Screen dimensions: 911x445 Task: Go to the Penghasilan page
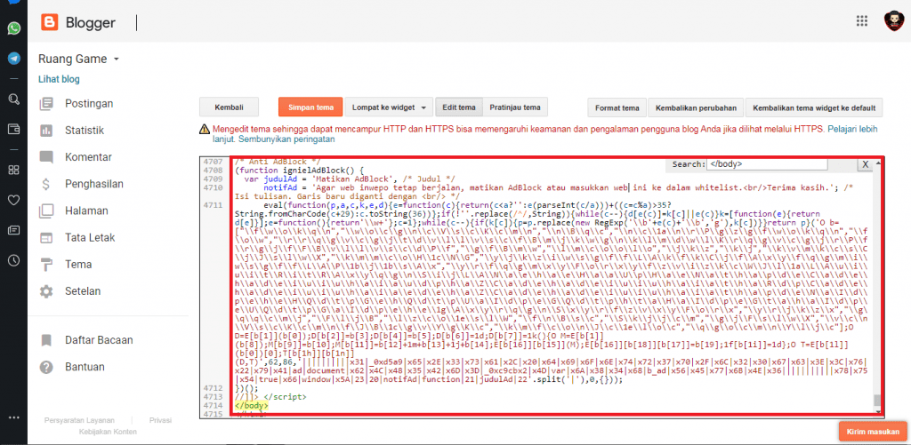coord(93,184)
